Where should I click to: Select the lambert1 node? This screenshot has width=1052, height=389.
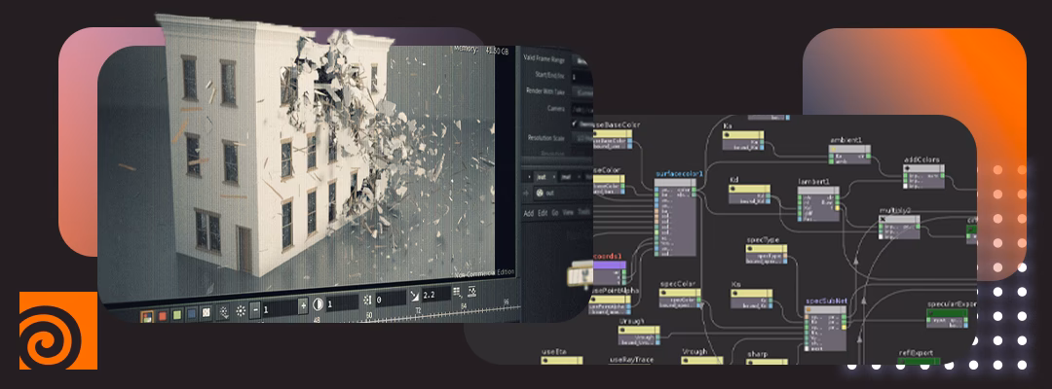pyautogui.click(x=818, y=203)
